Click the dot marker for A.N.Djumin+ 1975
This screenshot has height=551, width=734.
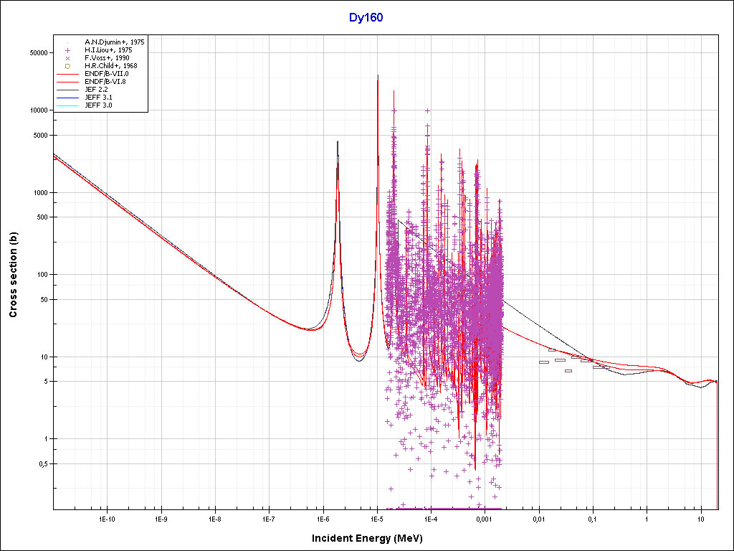click(68, 42)
